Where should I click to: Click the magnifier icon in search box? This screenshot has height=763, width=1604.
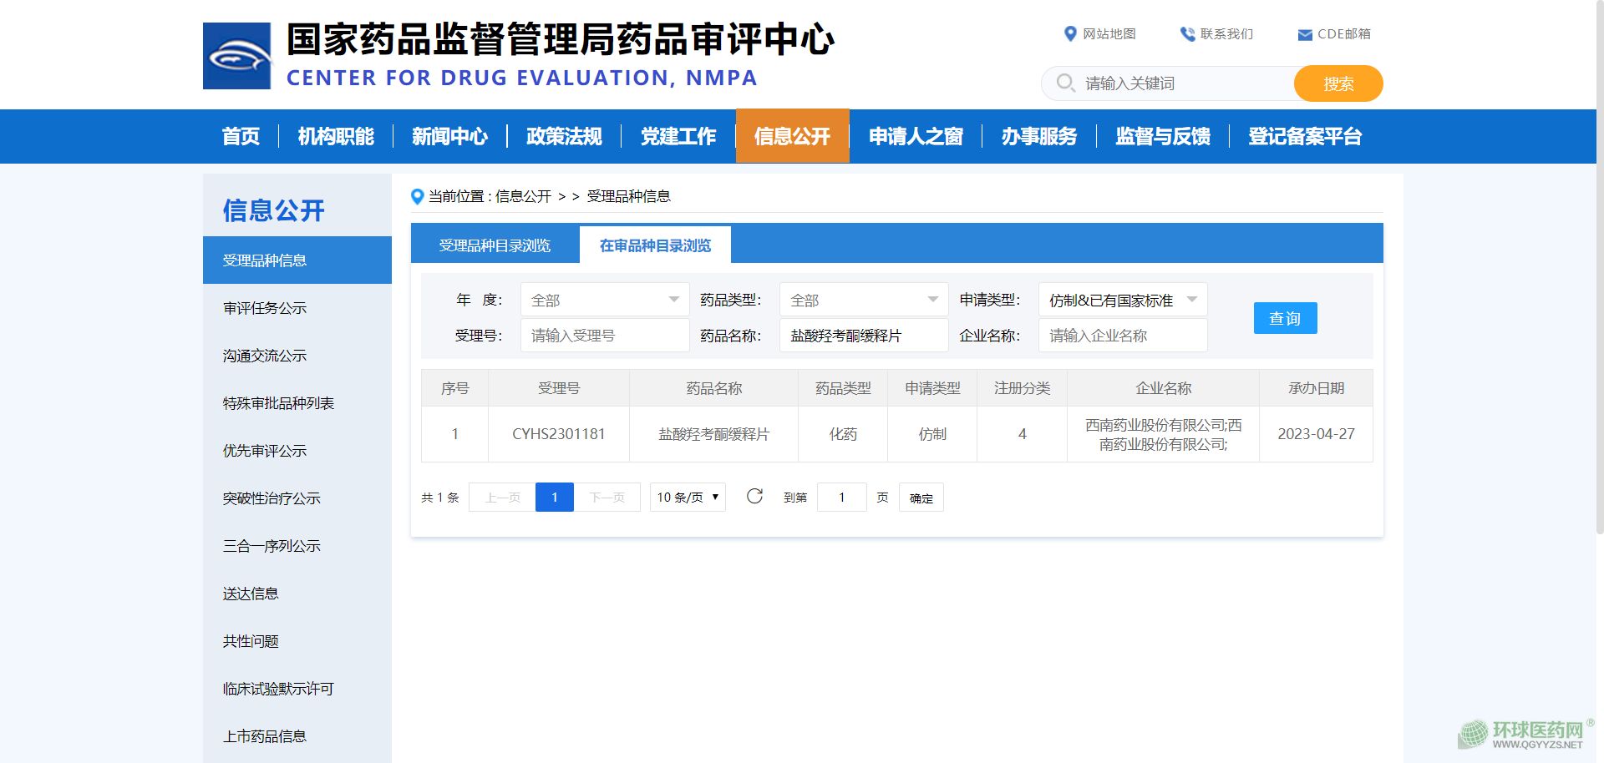pyautogui.click(x=1065, y=83)
